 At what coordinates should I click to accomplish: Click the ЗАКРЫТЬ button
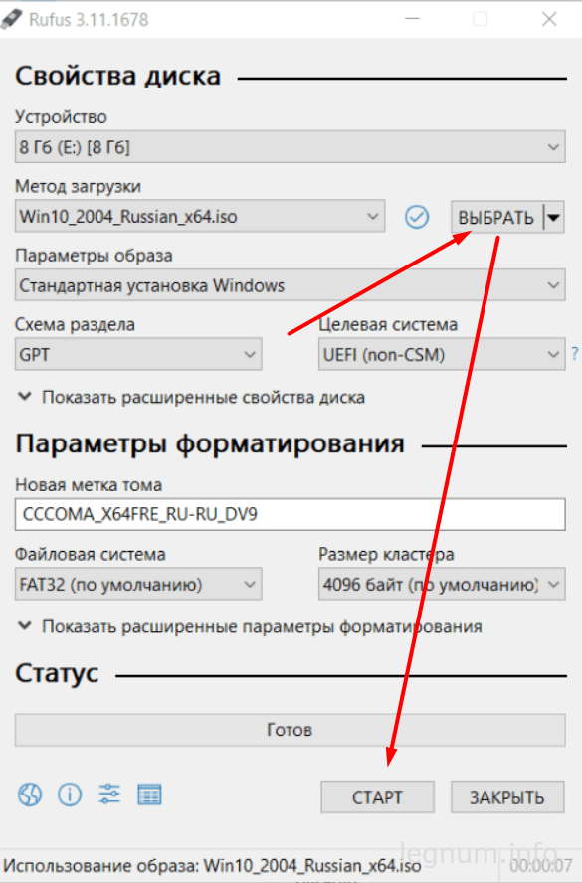507,796
